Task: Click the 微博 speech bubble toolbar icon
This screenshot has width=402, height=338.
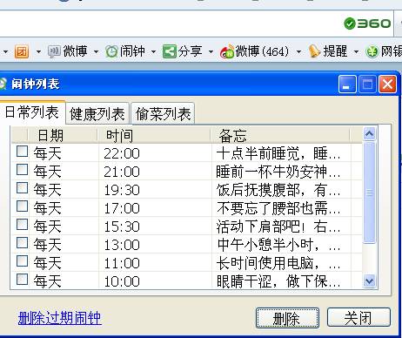Action: click(54, 51)
